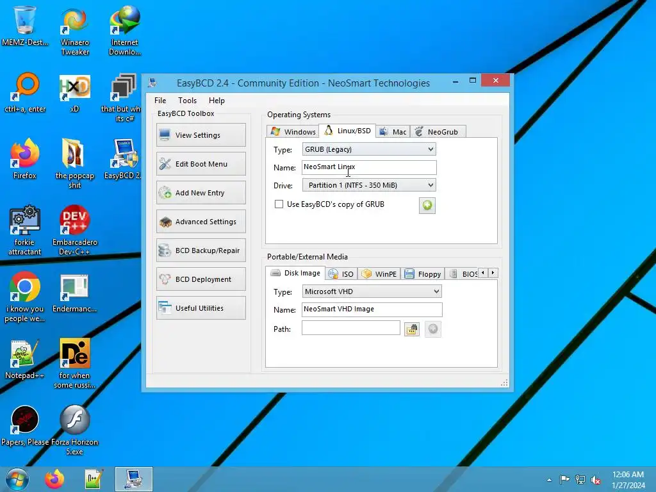Click the browse for disk image path icon
The height and width of the screenshot is (492, 656).
click(412, 329)
